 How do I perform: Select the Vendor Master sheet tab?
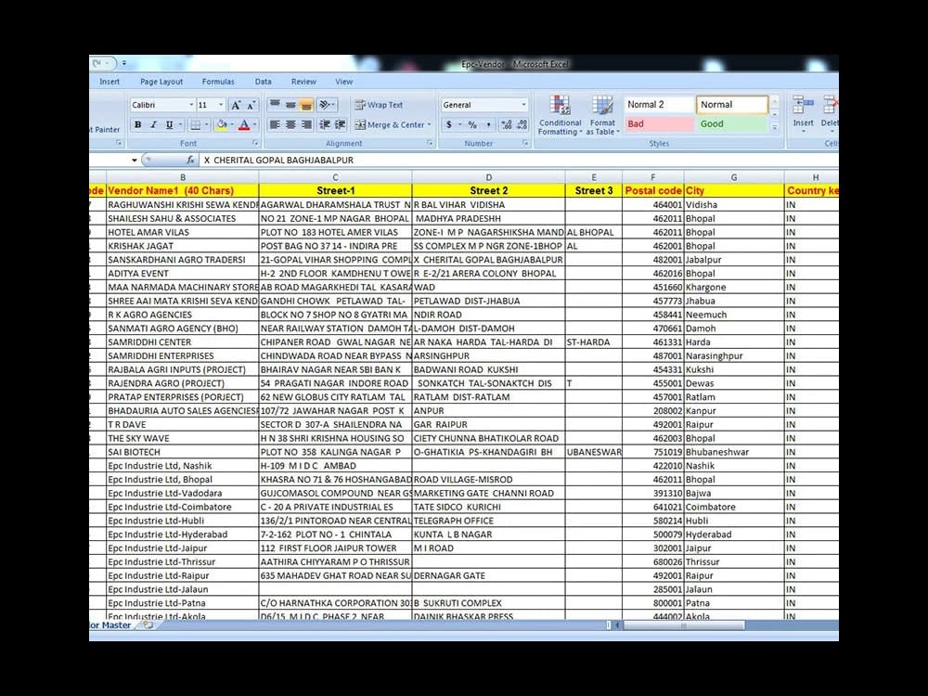pos(110,625)
